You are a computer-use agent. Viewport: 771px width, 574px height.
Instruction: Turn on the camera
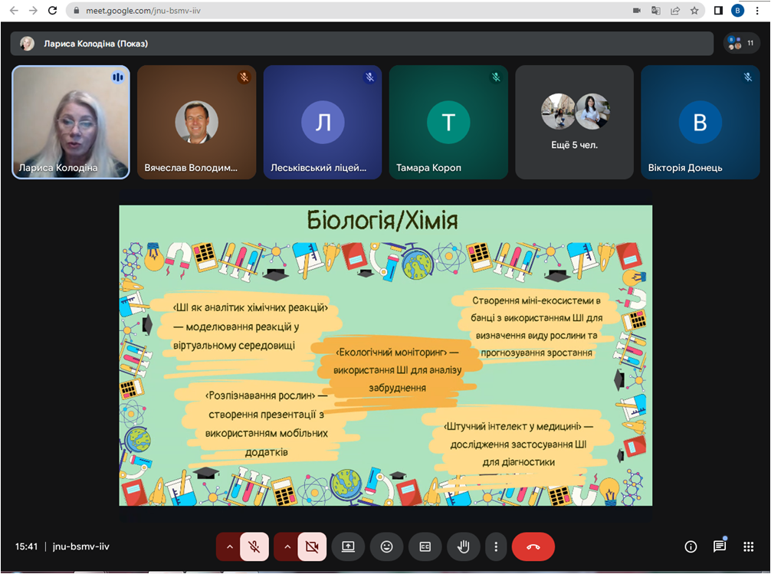coord(312,546)
